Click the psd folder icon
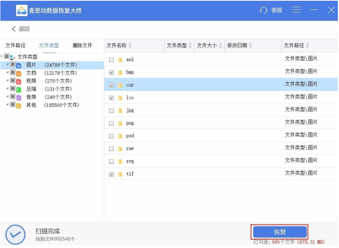The height and width of the screenshot is (248, 339). pyautogui.click(x=120, y=136)
